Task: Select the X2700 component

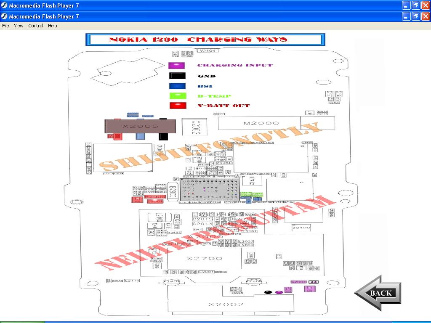Action: (205, 259)
